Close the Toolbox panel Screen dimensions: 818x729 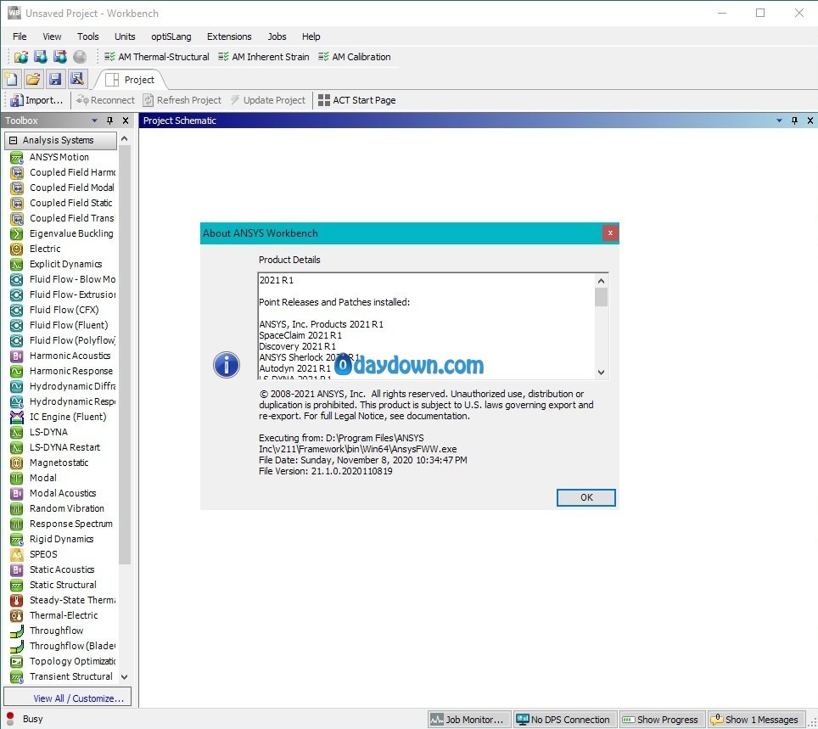click(126, 121)
